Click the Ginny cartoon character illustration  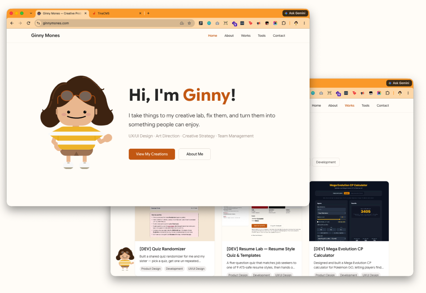[77, 122]
